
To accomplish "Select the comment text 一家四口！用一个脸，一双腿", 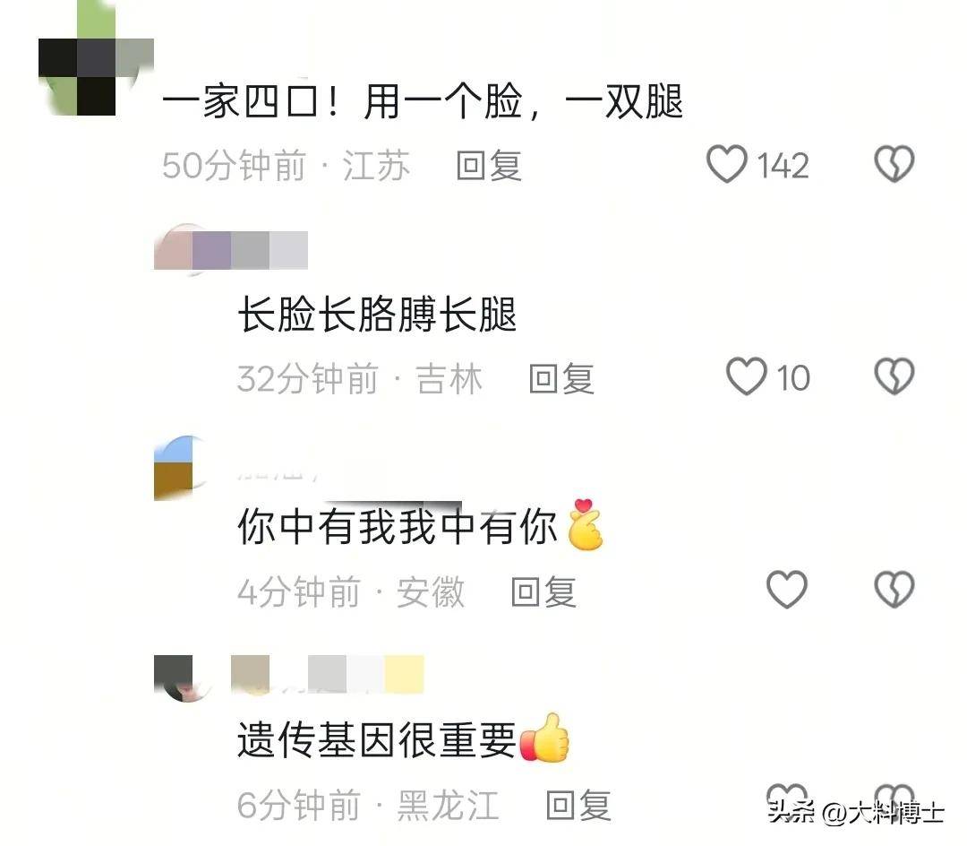I will tap(423, 102).
